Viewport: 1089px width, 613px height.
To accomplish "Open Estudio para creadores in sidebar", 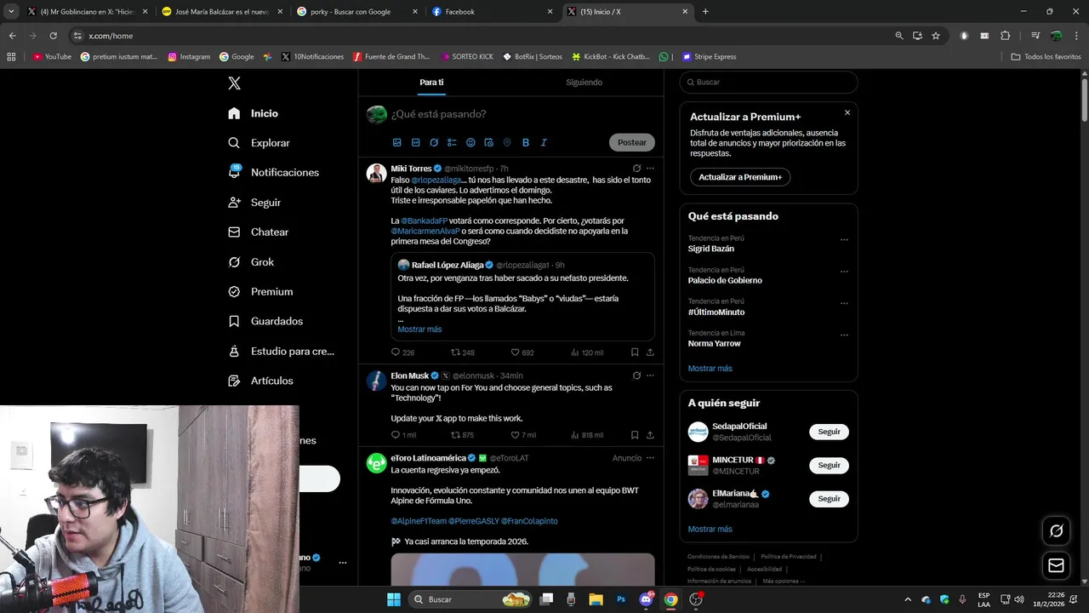I will [281, 351].
